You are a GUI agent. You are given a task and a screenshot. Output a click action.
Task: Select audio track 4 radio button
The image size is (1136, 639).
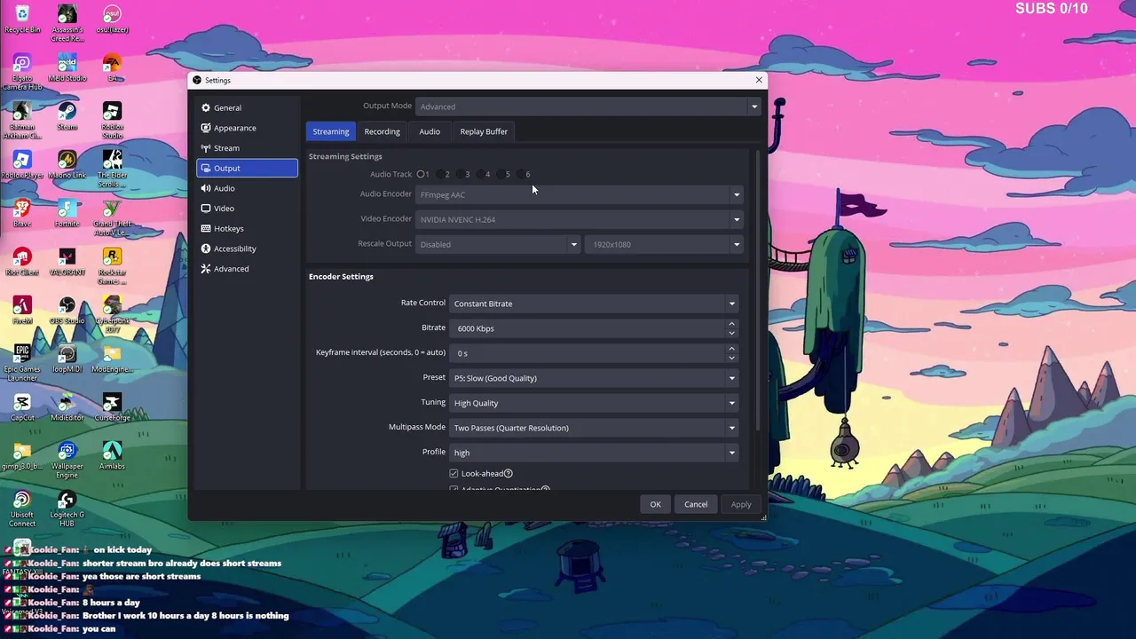pos(482,174)
